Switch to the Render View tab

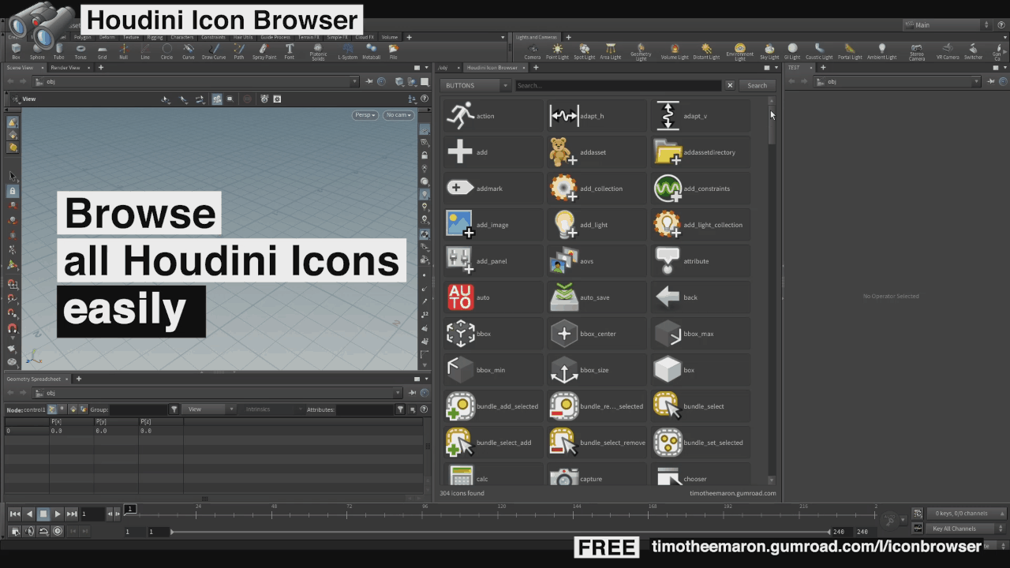65,68
